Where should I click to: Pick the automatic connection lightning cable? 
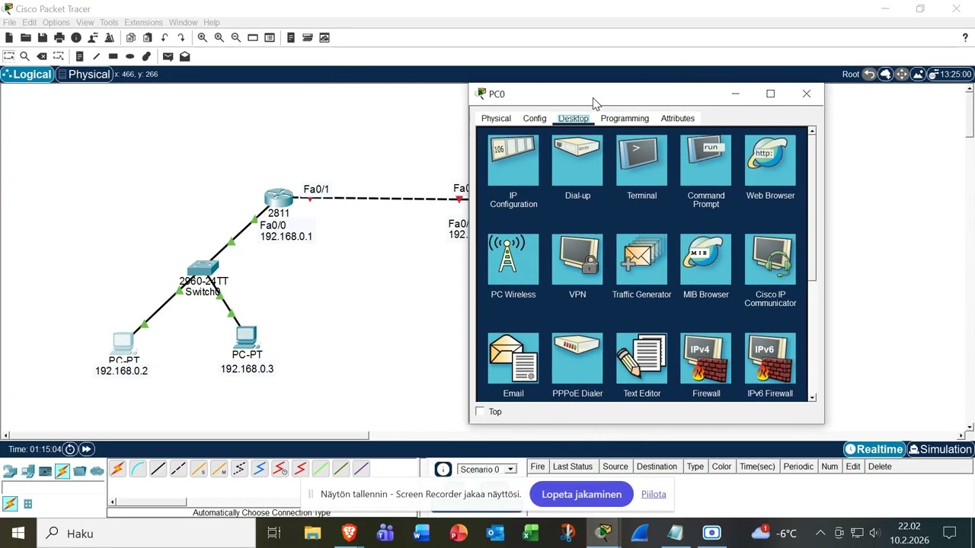point(117,469)
